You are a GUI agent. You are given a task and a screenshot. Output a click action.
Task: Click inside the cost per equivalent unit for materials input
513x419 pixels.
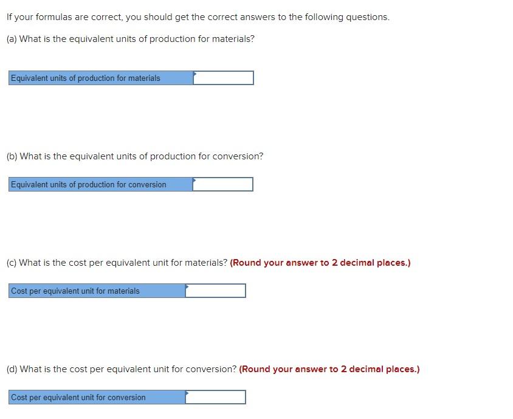tap(216, 291)
